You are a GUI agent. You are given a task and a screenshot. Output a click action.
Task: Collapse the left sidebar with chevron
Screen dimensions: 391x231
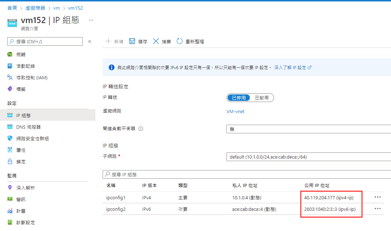tap(90, 41)
